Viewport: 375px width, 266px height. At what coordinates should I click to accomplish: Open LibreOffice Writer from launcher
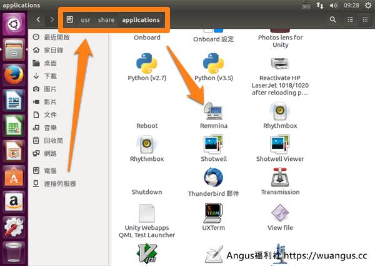14,100
